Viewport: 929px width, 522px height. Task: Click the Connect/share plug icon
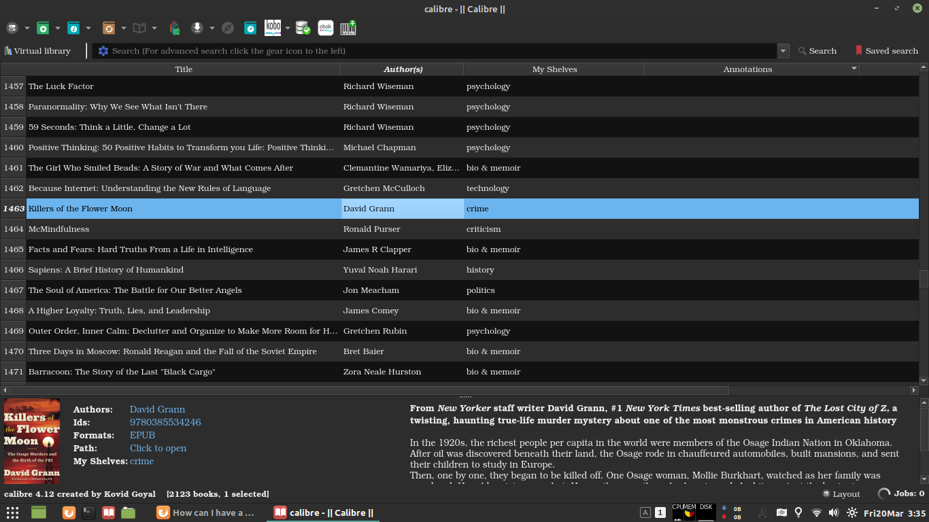coord(228,28)
